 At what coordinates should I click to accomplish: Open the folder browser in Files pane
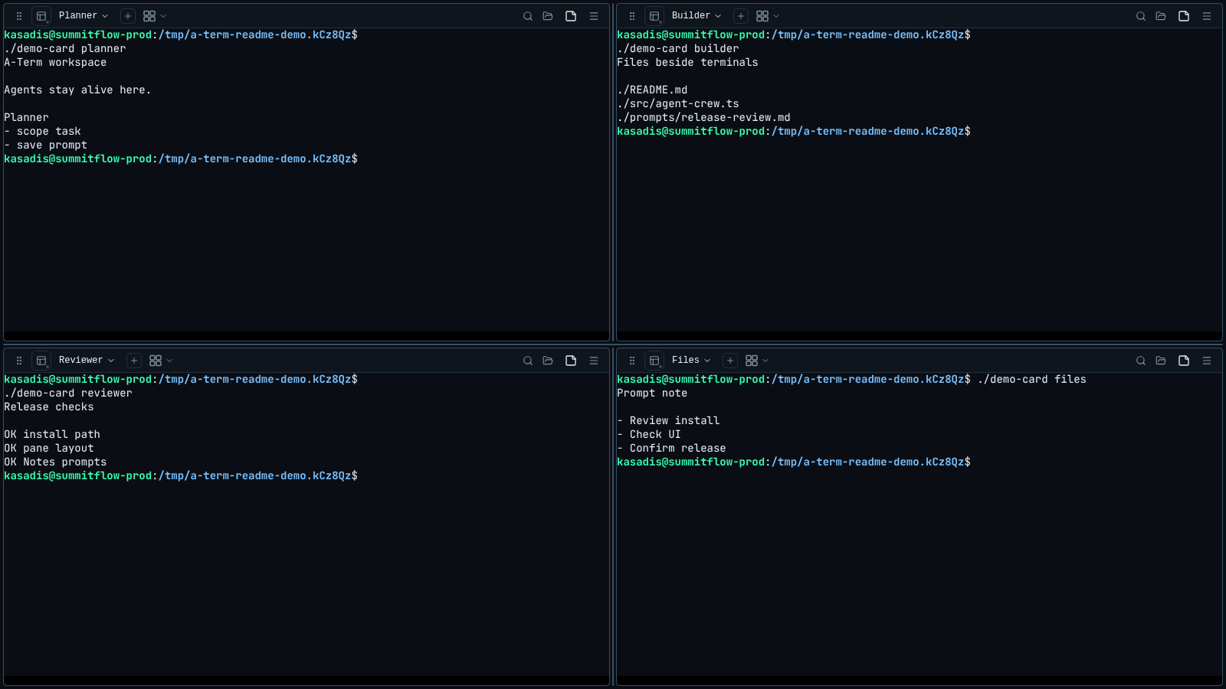pos(1161,361)
